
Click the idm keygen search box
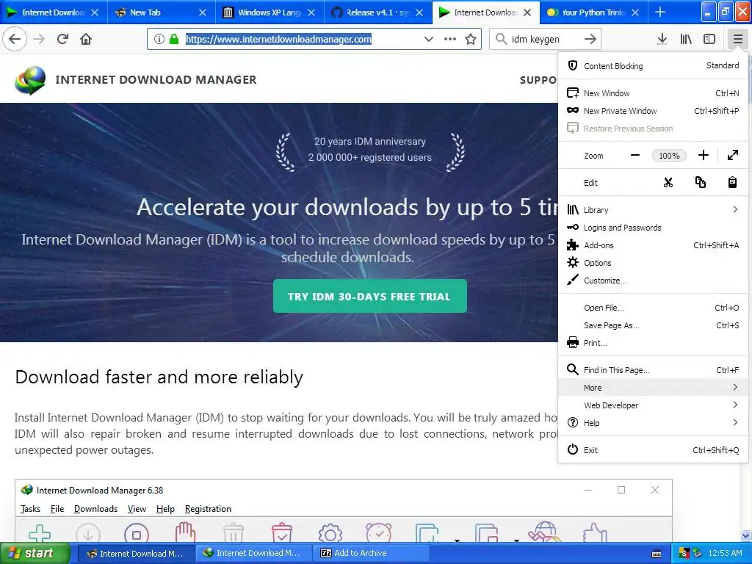coord(544,39)
